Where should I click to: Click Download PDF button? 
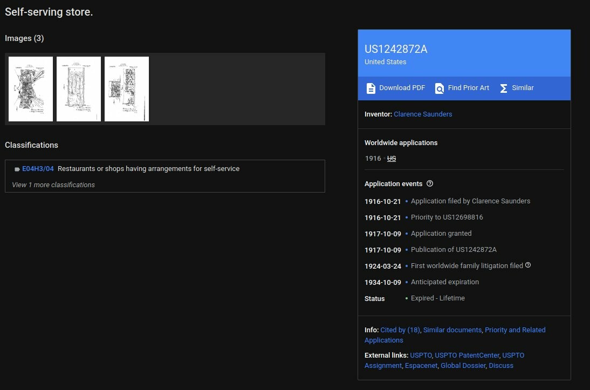tap(395, 88)
